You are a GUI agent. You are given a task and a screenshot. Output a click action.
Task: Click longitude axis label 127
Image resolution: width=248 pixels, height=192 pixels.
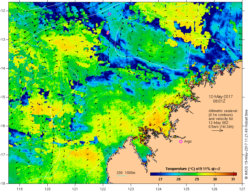click(242, 189)
